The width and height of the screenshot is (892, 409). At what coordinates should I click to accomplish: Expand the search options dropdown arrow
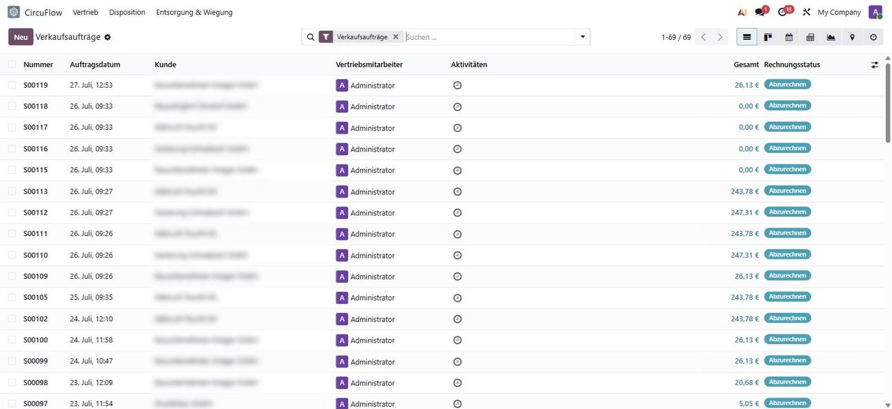[583, 37]
